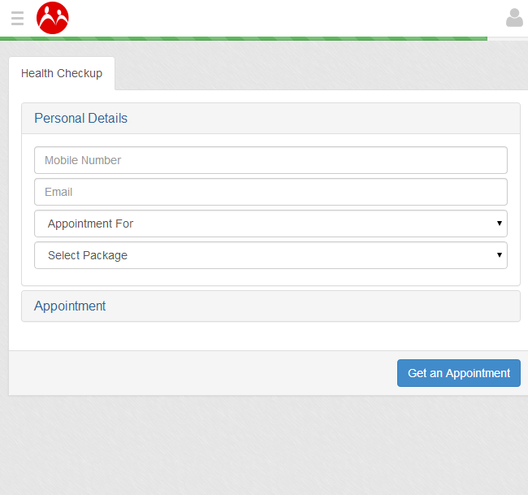
Task: Click the Select Package dropdown arrow
Action: [x=500, y=254]
